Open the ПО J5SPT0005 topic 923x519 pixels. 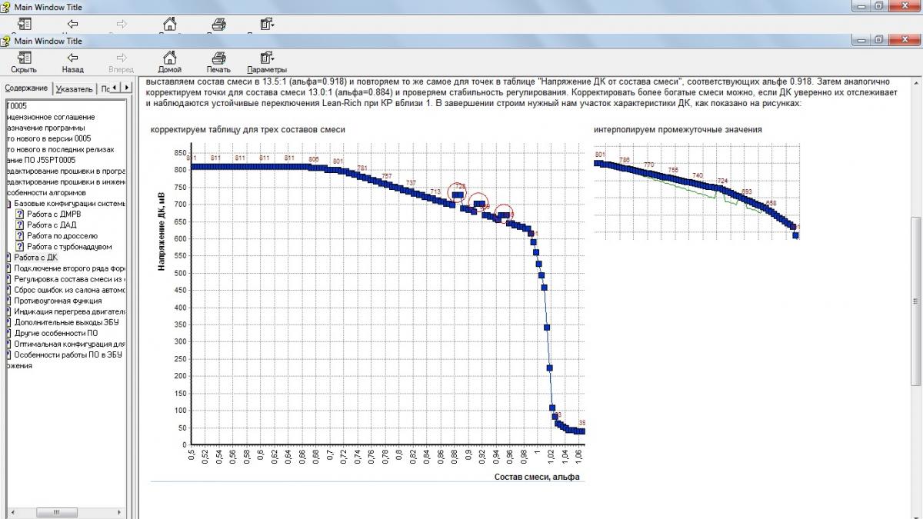point(41,160)
